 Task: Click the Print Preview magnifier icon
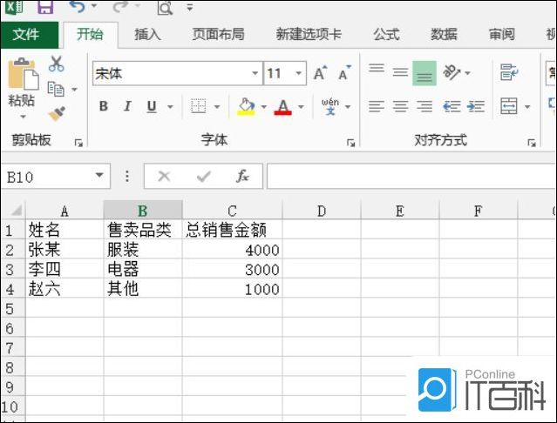coord(165,7)
